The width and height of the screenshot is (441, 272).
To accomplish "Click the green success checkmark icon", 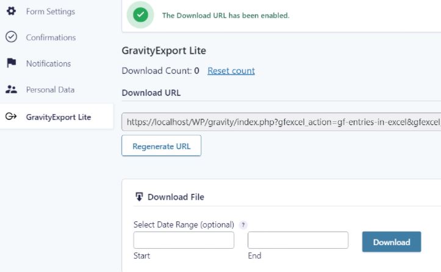I will [x=140, y=15].
